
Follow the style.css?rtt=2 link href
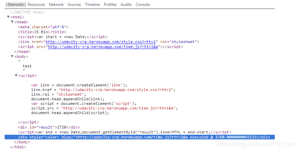[100, 42]
